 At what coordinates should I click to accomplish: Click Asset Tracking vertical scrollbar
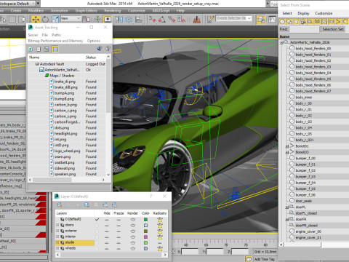(x=108, y=115)
